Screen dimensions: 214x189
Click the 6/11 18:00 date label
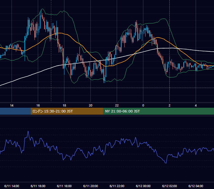coord(64,186)
